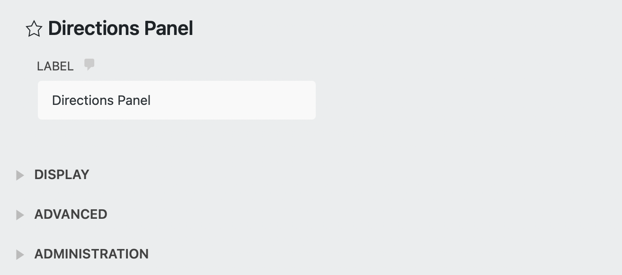622x275 pixels.
Task: Click the speech bubble icon for label notes
Action: pyautogui.click(x=90, y=64)
